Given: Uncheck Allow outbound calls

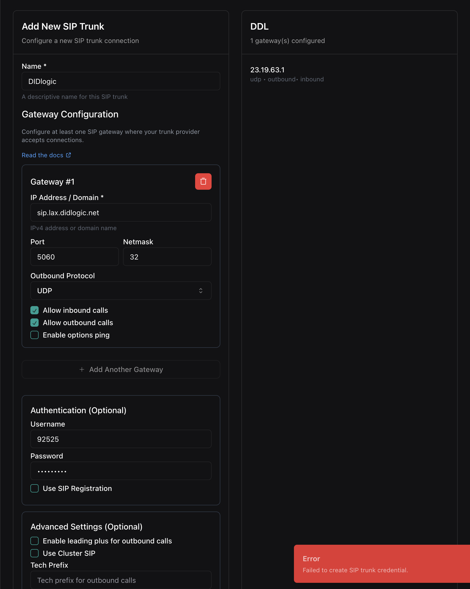Looking at the screenshot, I should tap(34, 323).
